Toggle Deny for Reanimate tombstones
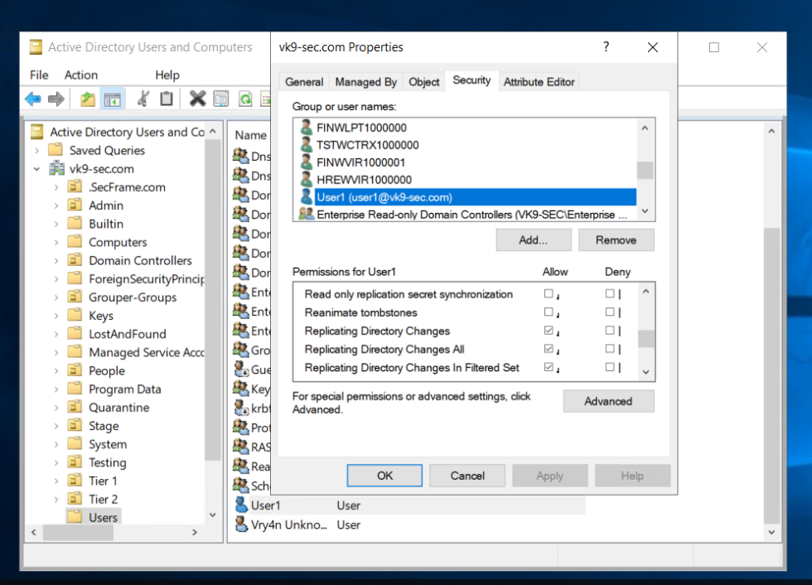 [610, 312]
